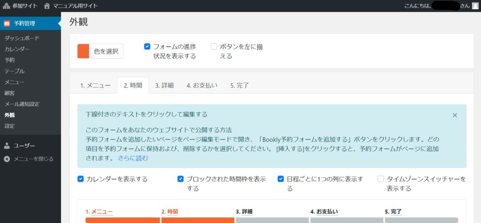
Task: Click the user avatar icon at top right
Action: [474, 6]
